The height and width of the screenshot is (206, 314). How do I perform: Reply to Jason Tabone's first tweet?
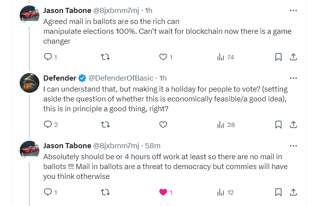coord(48,57)
